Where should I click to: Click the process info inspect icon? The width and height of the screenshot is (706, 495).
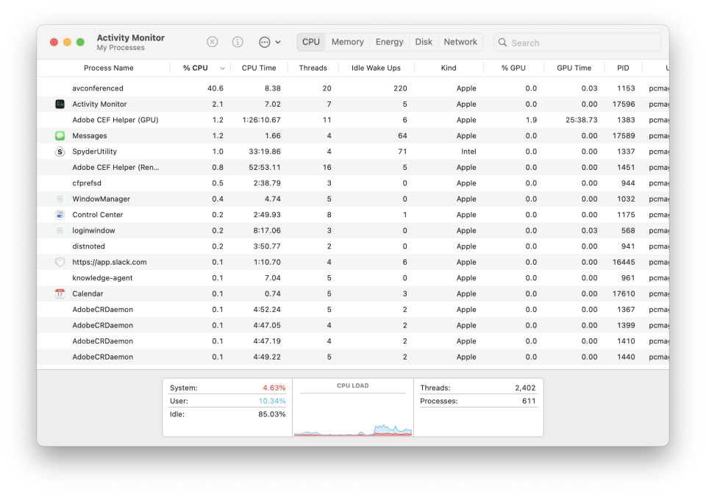(238, 42)
